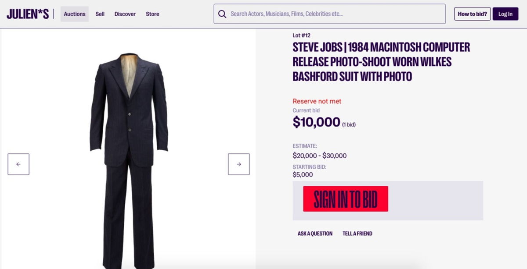Viewport: 527px width, 269px height.
Task: Open the TELL A FRIEND link
Action: pyautogui.click(x=357, y=234)
